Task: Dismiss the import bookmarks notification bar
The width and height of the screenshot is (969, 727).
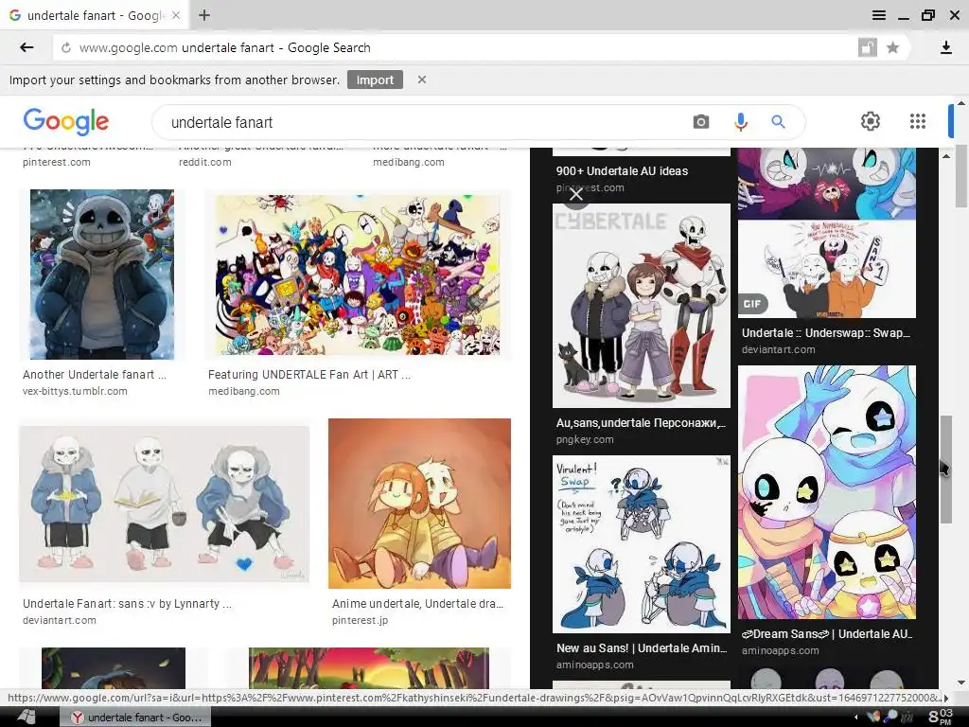Action: [422, 80]
